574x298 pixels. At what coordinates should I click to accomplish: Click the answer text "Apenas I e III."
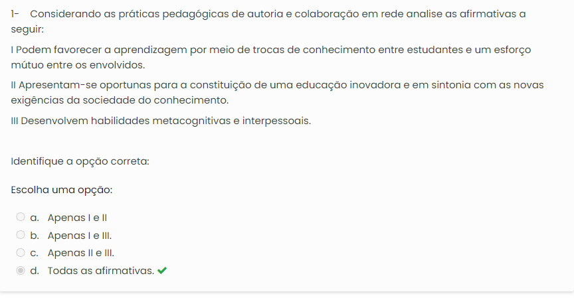click(80, 235)
